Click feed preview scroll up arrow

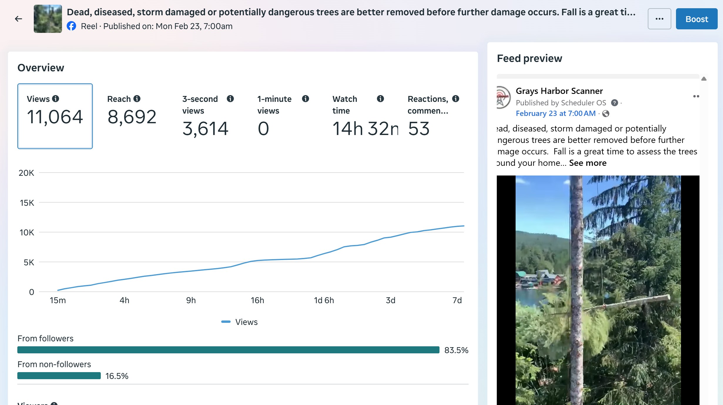pyautogui.click(x=704, y=79)
